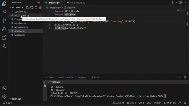
Task: Change end of line sequence CRLF
Action: (149, 103)
